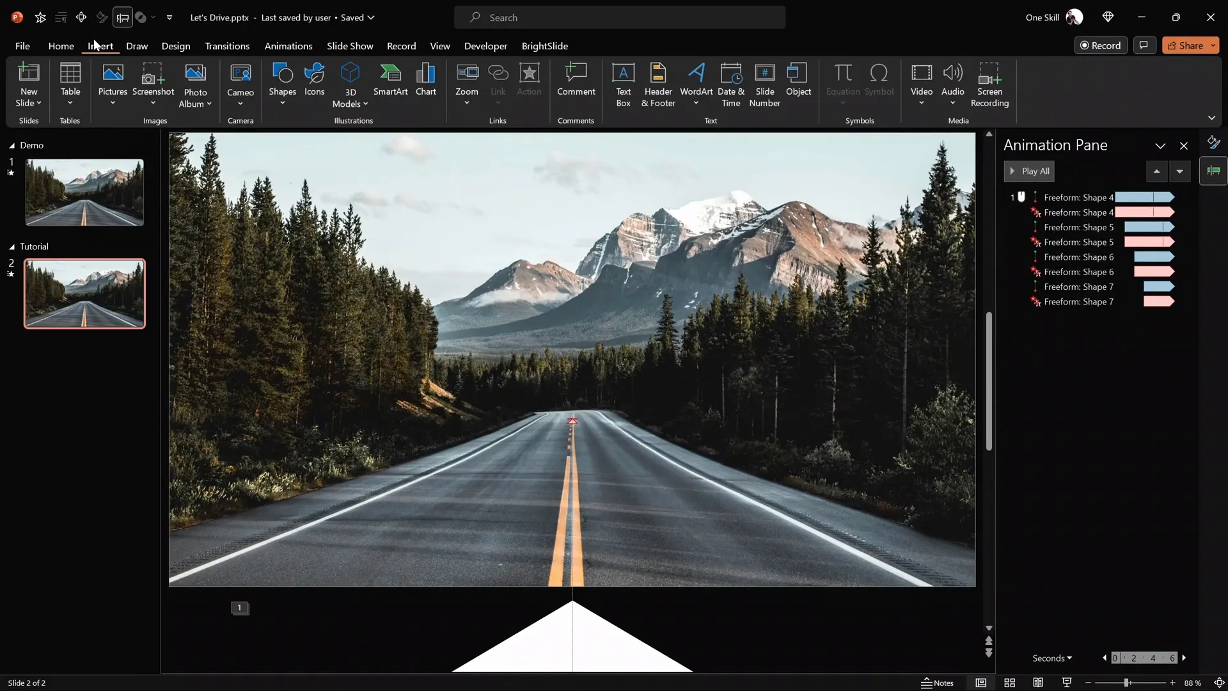Screen dimensions: 1228x691
Task: Move animation earlier with up arrow
Action: tap(1156, 171)
